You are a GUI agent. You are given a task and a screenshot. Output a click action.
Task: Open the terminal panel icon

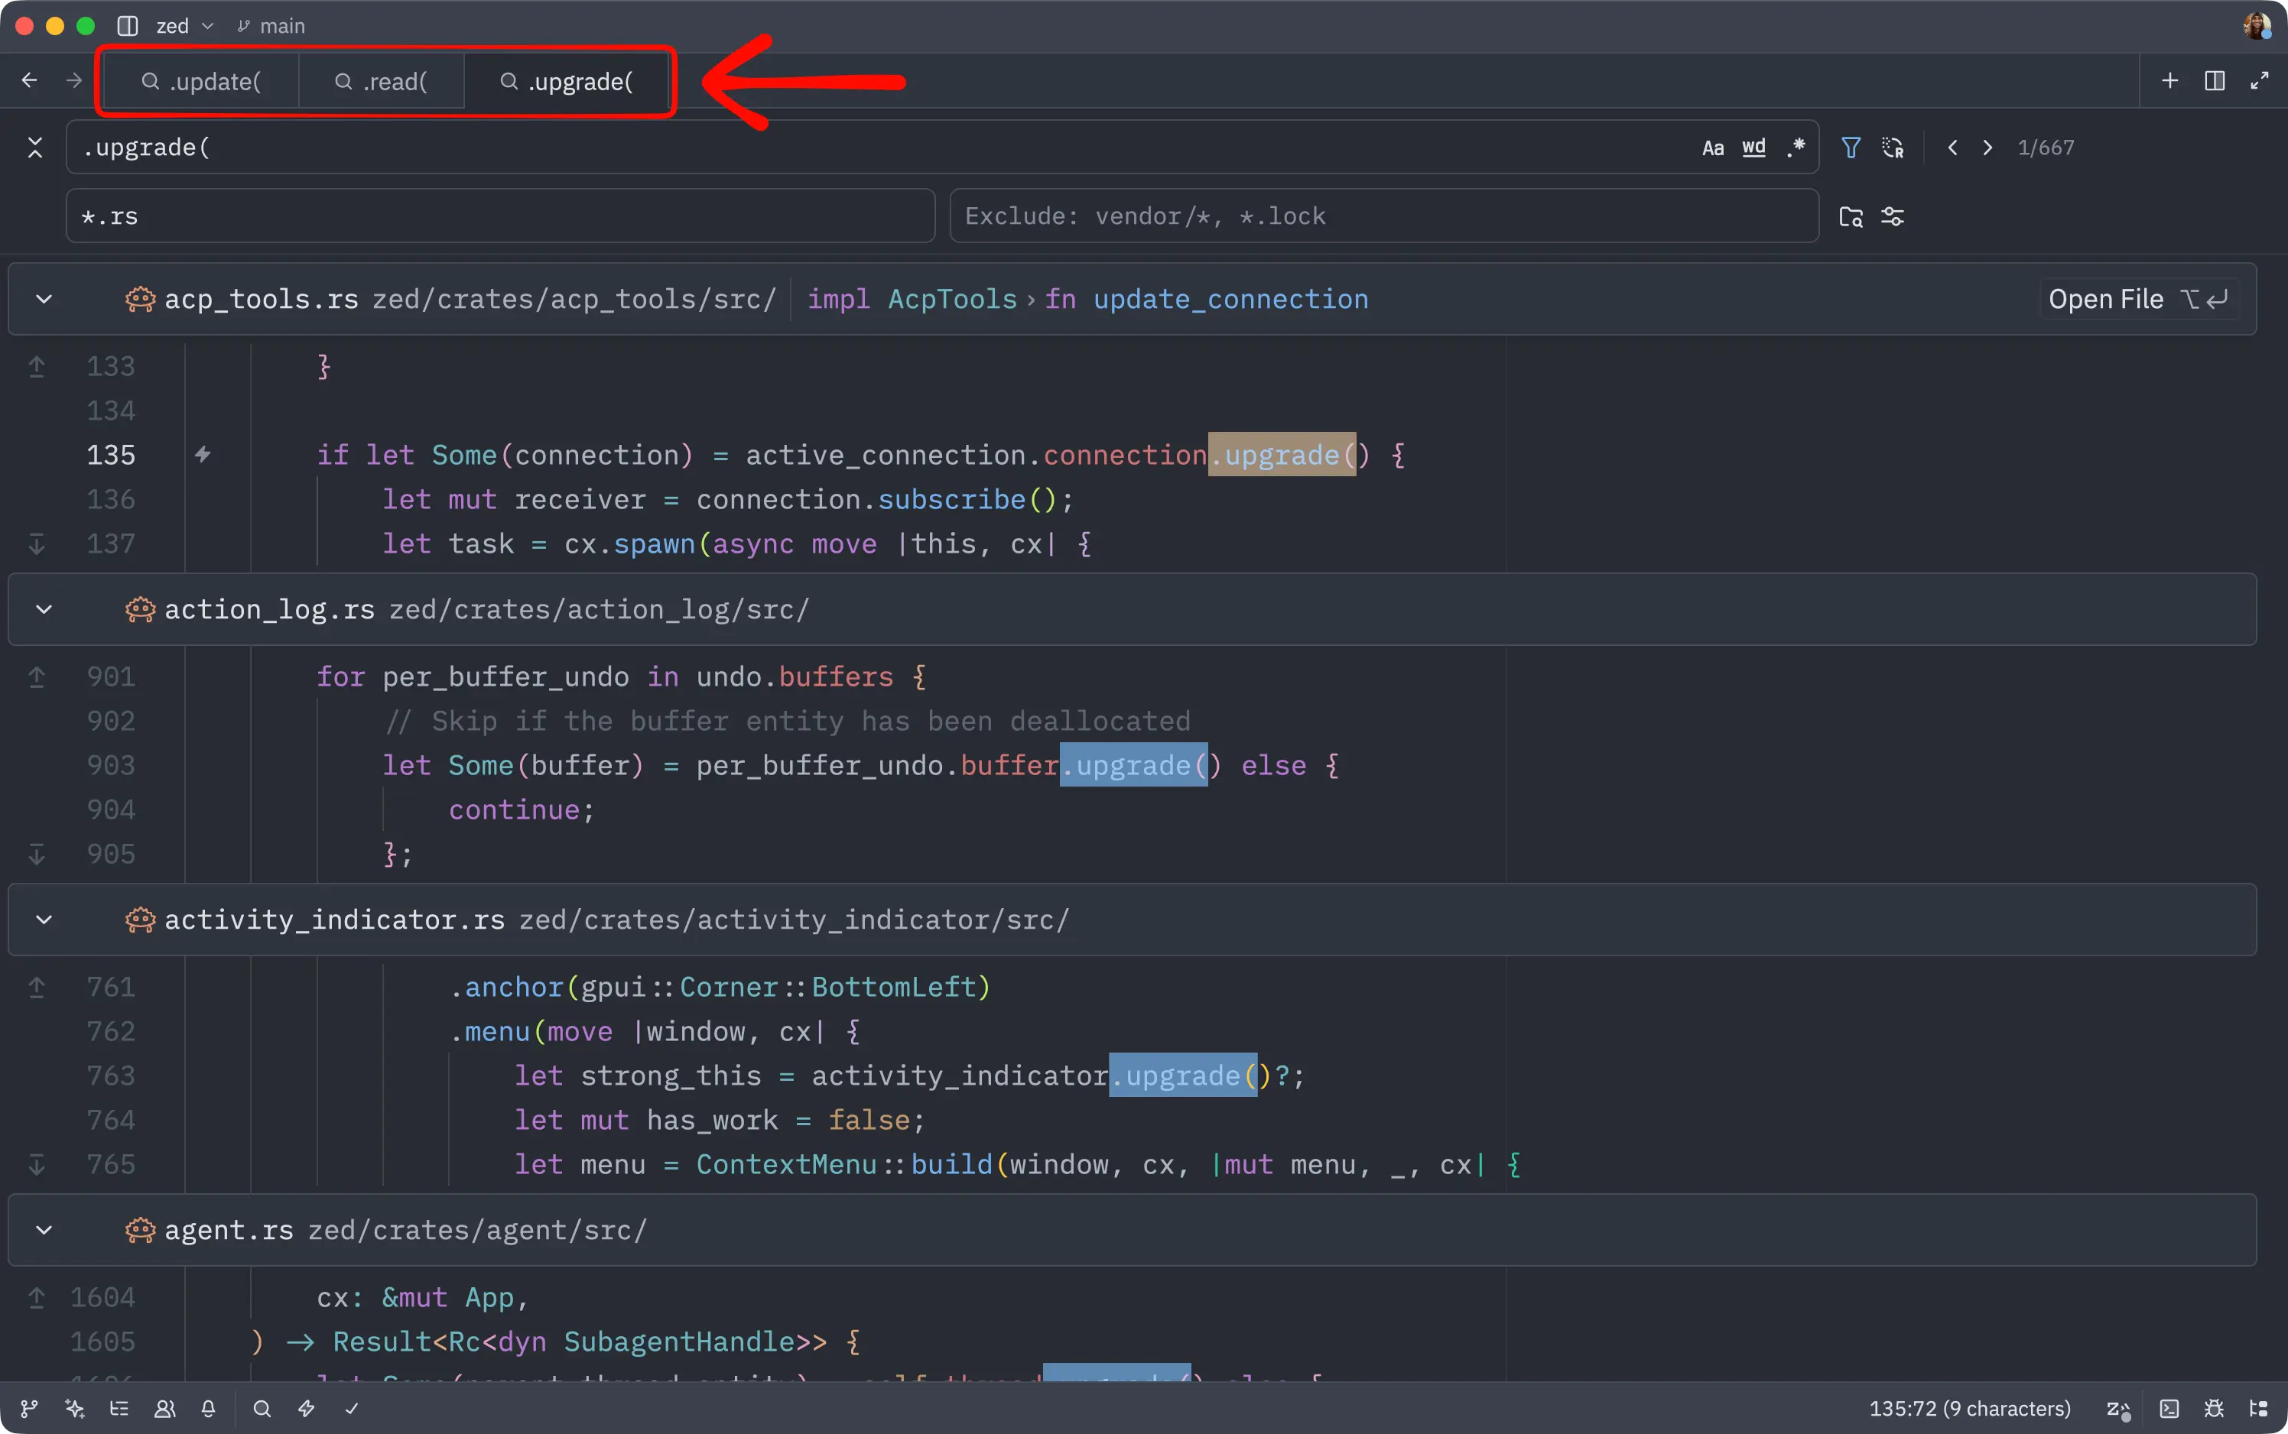[2169, 1408]
